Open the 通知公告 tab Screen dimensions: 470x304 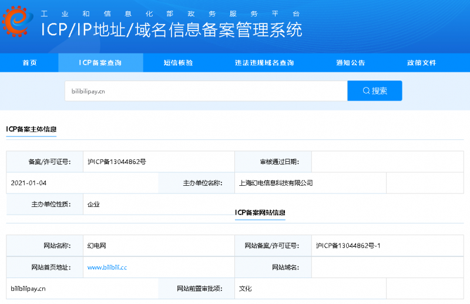click(350, 63)
